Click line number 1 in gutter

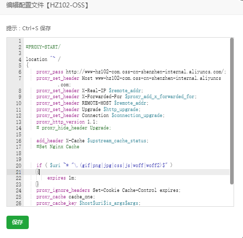20,41
